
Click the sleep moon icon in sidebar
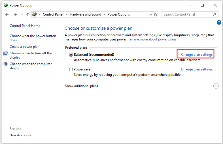[5, 64]
